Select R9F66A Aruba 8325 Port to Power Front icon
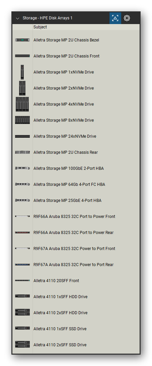The image size is (152, 366). [x=22, y=217]
